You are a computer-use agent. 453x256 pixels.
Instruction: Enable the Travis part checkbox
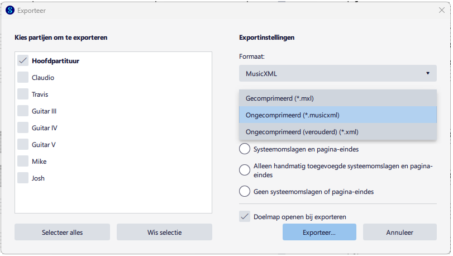[23, 94]
